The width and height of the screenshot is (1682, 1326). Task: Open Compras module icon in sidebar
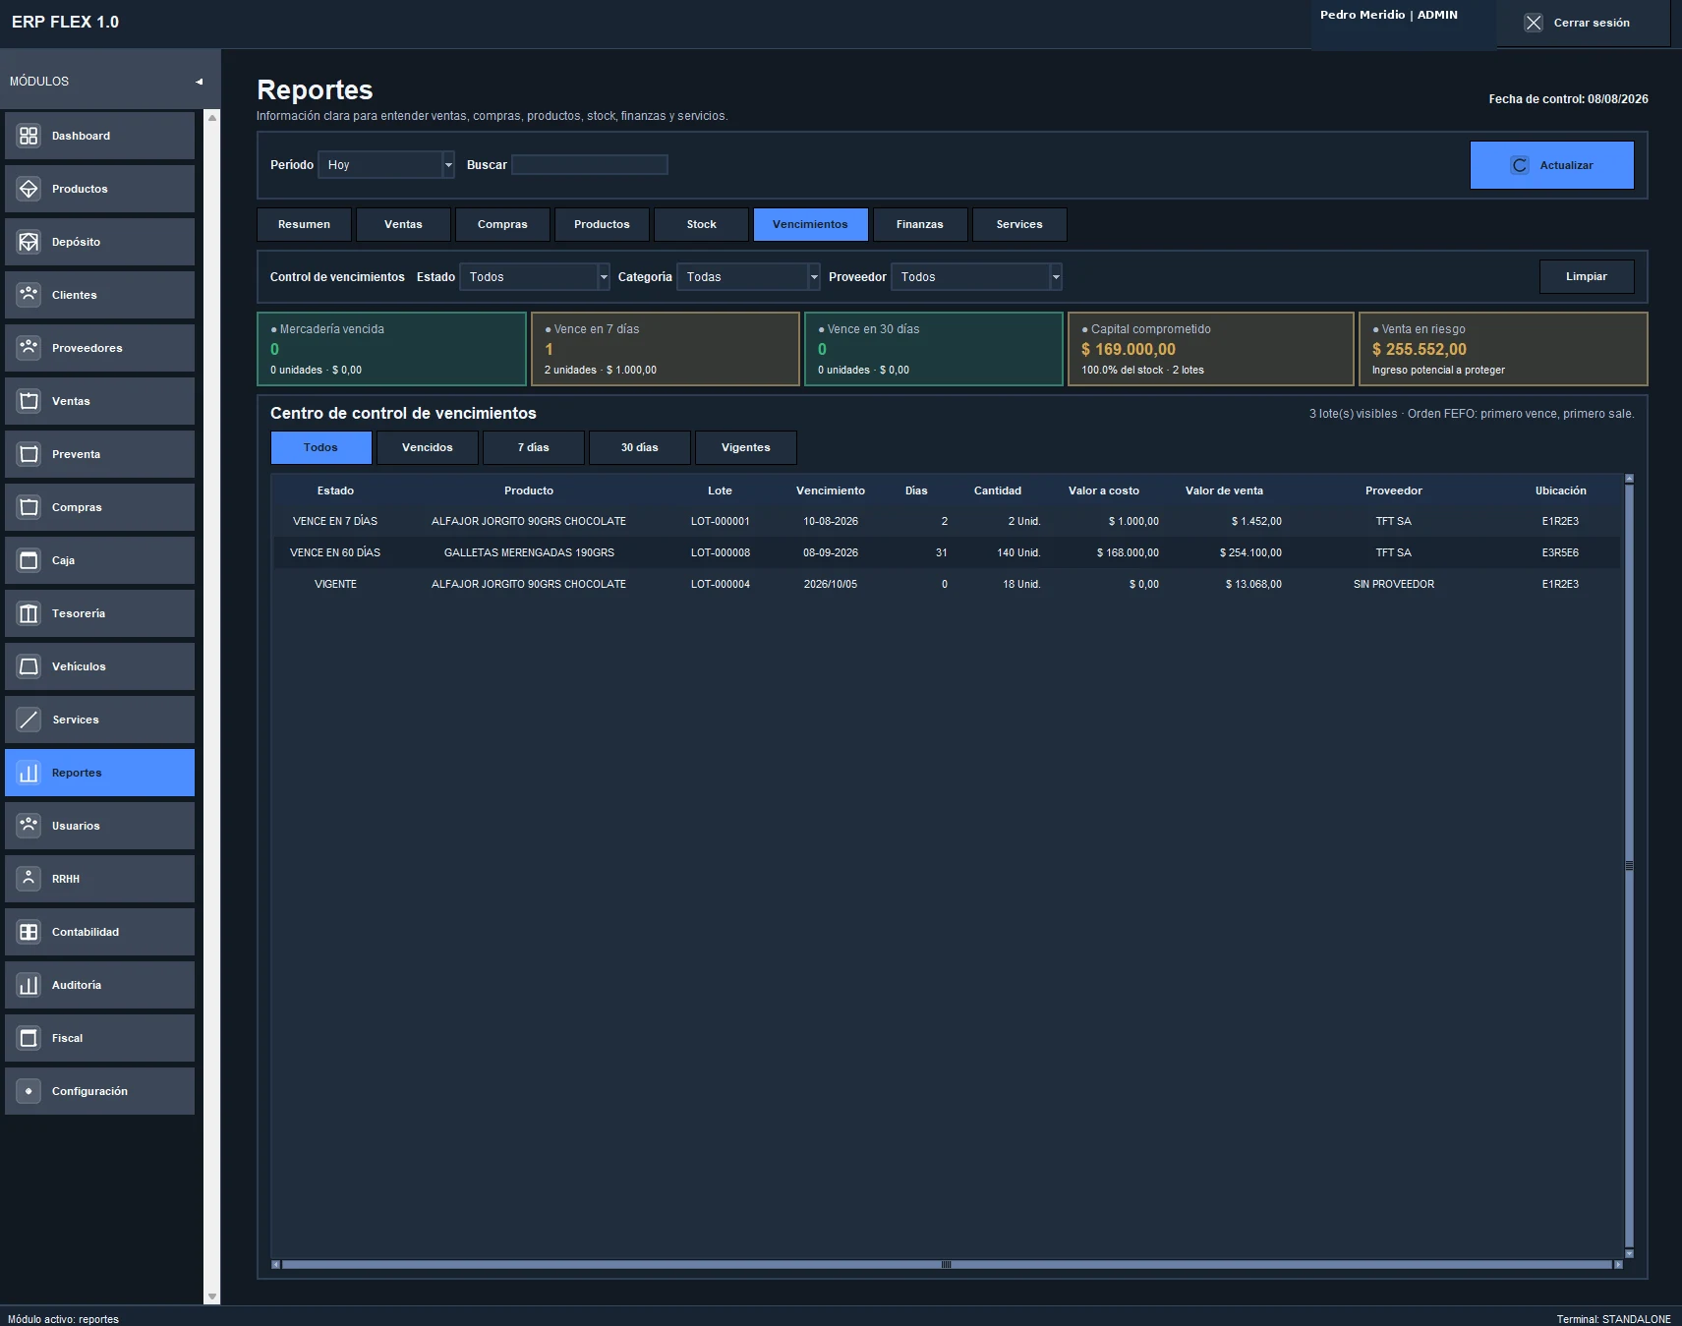click(29, 507)
